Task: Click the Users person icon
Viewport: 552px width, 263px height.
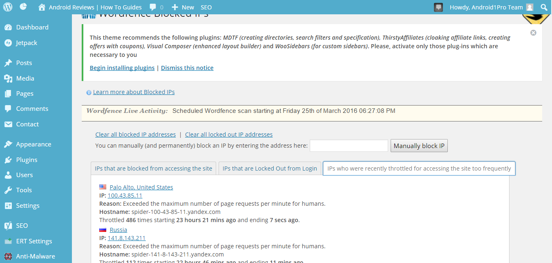Action: 8,175
